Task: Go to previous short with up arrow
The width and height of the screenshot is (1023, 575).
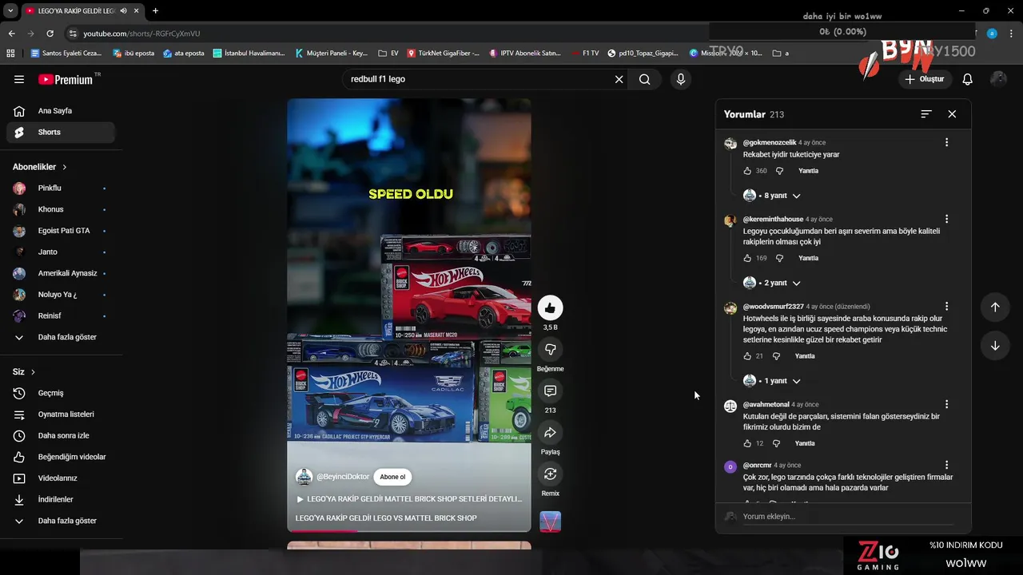Action: point(995,307)
